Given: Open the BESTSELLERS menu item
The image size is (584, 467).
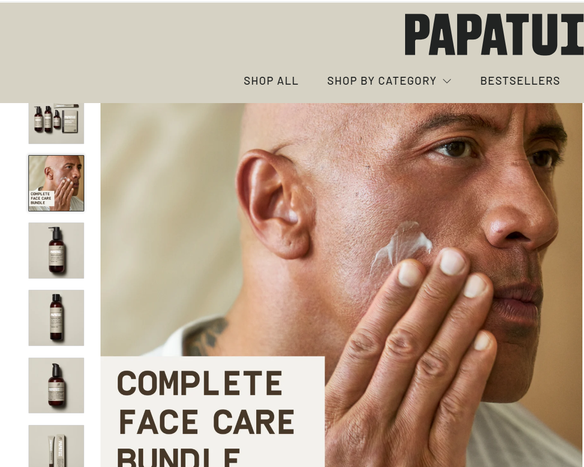Looking at the screenshot, I should pyautogui.click(x=520, y=81).
